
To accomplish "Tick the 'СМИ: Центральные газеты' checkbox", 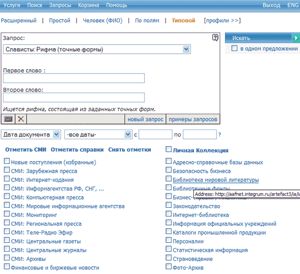I will click(x=7, y=240).
